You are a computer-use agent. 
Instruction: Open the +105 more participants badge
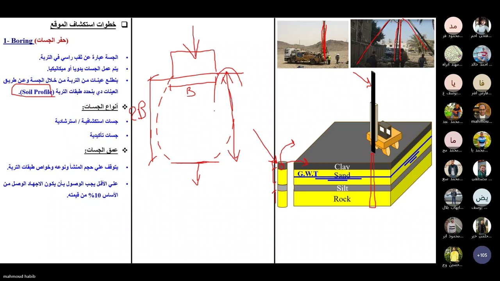click(482, 255)
